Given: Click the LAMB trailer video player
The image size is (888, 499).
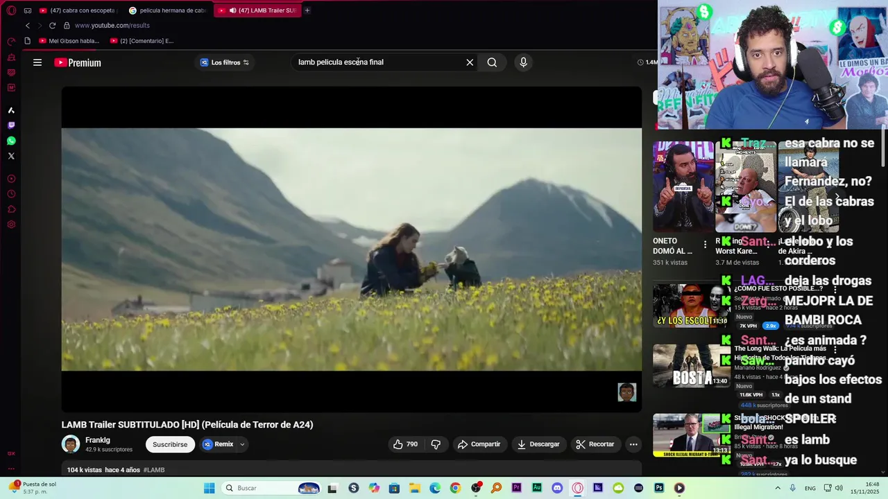Looking at the screenshot, I should 352,249.
